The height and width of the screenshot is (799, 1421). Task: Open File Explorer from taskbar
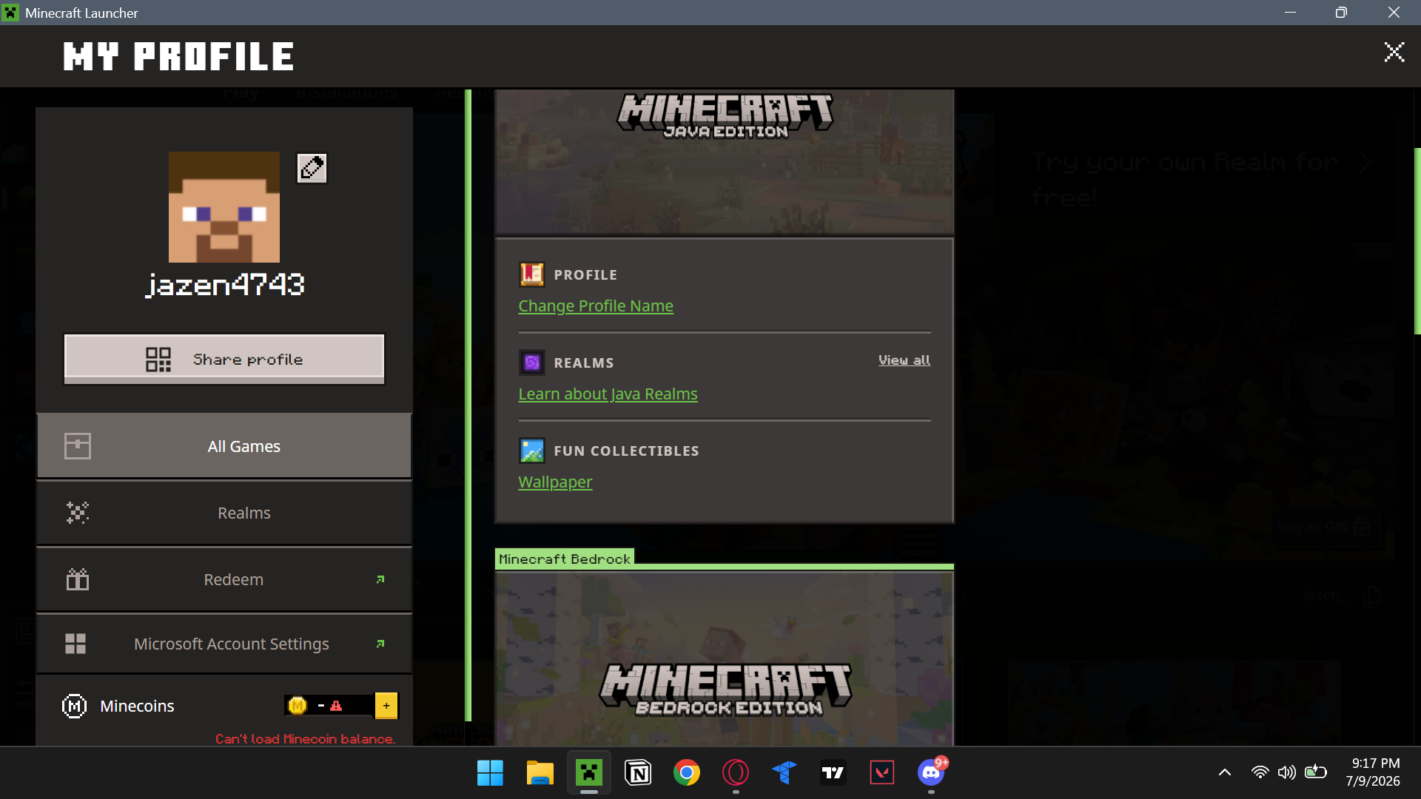tap(540, 773)
